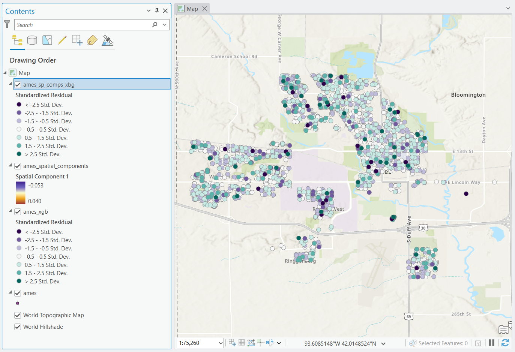This screenshot has width=515, height=352.
Task: Hide the ames_xgb layer
Action: [x=18, y=211]
